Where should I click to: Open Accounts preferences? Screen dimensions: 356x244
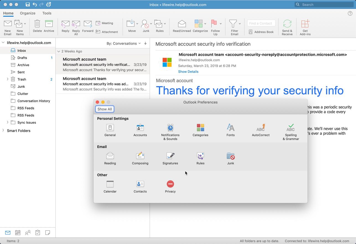(140, 130)
